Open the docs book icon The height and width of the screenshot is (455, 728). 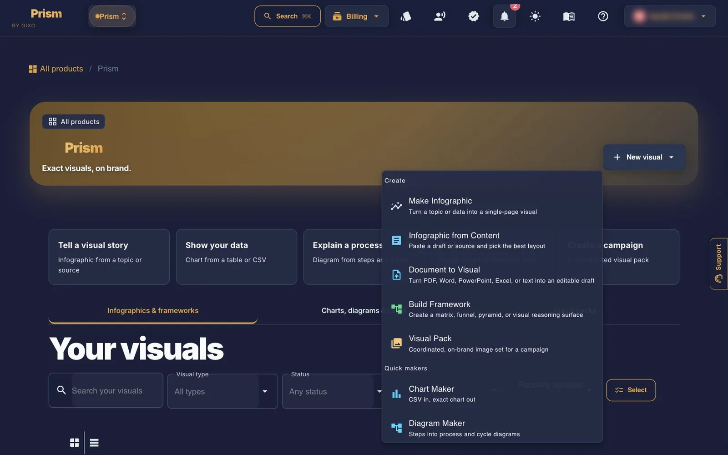569,16
